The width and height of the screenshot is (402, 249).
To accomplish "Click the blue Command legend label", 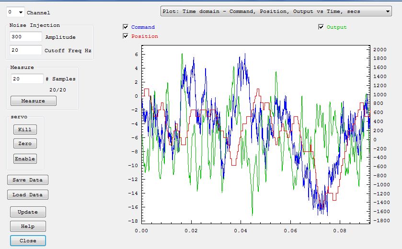I will coord(143,27).
